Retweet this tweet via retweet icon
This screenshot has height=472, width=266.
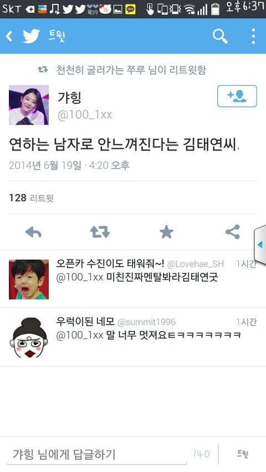pos(100,232)
